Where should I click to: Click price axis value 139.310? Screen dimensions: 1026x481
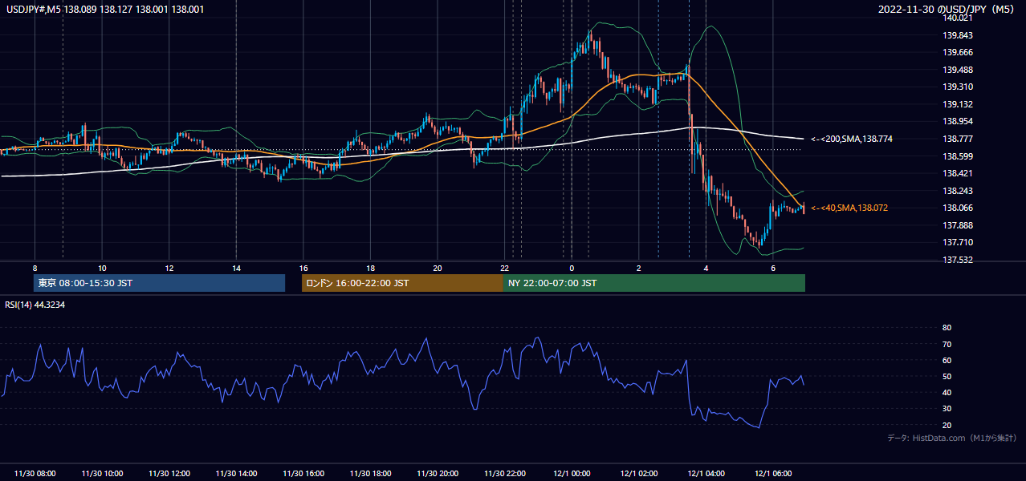click(957, 87)
